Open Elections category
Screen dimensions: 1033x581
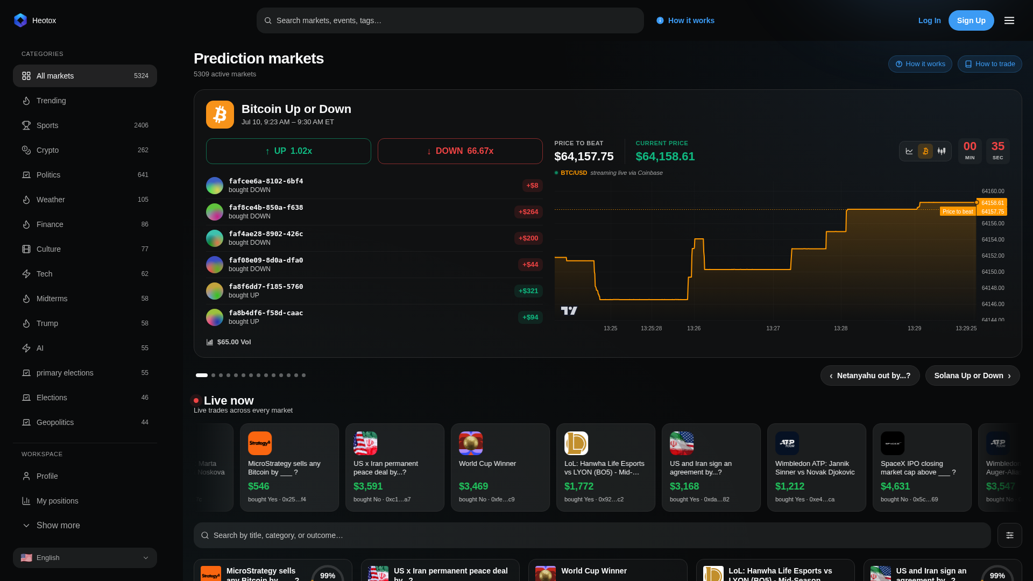85,398
